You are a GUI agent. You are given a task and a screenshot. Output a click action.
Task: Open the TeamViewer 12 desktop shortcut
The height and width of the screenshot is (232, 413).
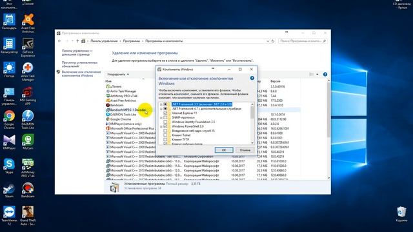pos(9,216)
